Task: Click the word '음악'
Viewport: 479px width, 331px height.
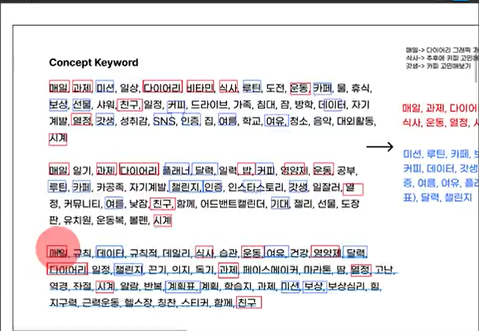Action: [x=322, y=121]
